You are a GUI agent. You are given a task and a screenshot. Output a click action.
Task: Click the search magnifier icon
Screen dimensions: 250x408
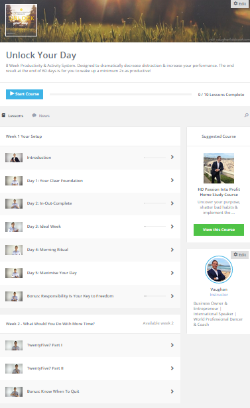click(246, 115)
